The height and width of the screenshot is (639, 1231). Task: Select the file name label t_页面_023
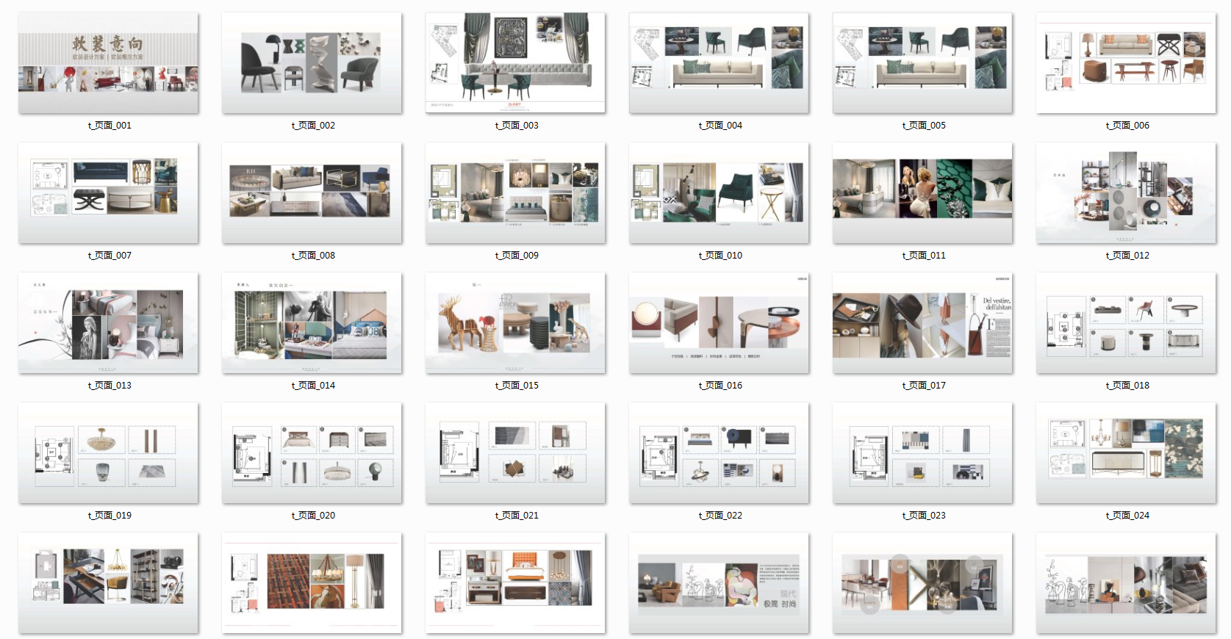tap(924, 516)
